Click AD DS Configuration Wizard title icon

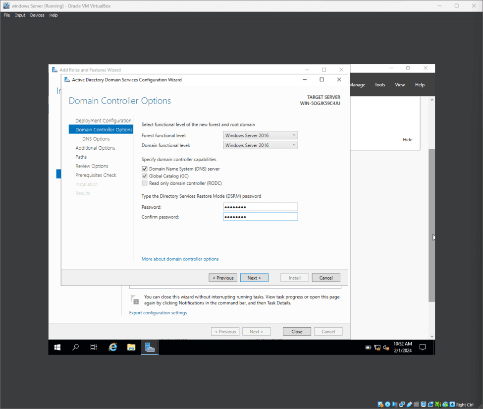click(67, 79)
